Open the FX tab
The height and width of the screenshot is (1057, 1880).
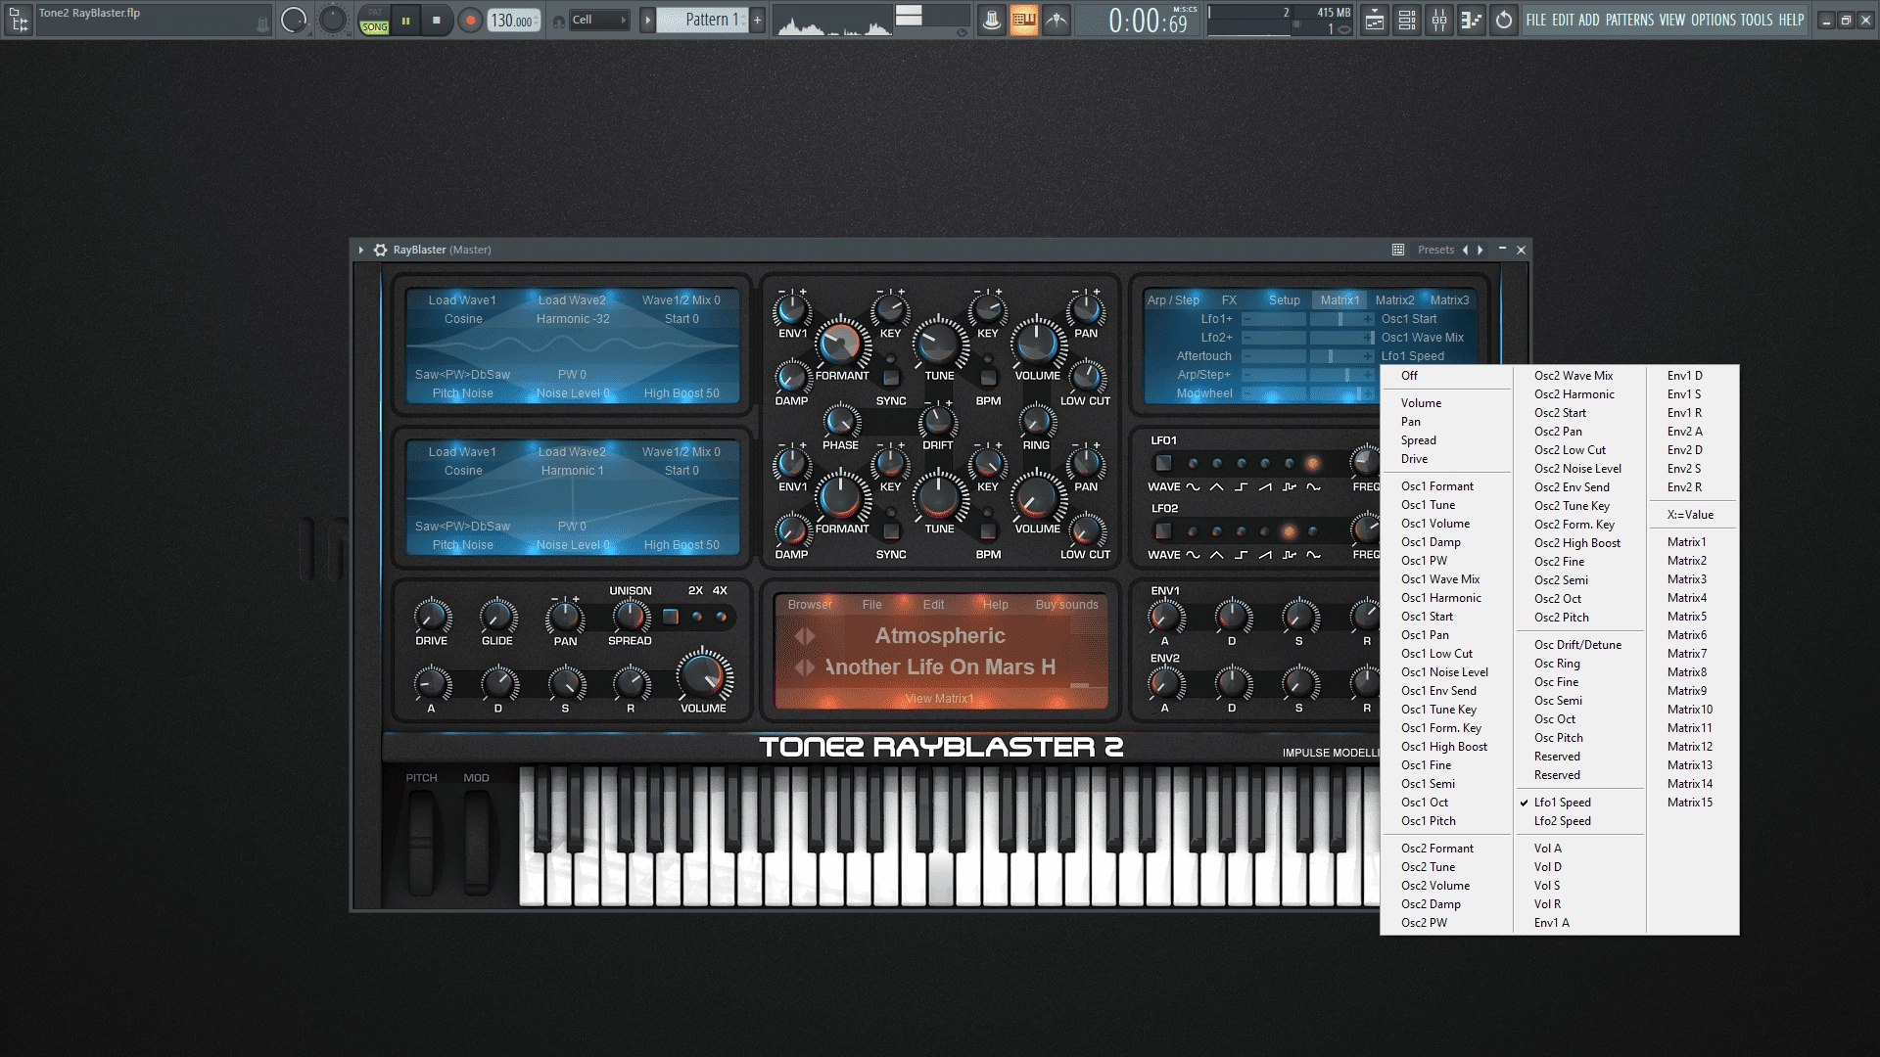pyautogui.click(x=1229, y=300)
